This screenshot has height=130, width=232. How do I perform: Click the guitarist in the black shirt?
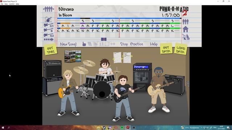(124, 98)
